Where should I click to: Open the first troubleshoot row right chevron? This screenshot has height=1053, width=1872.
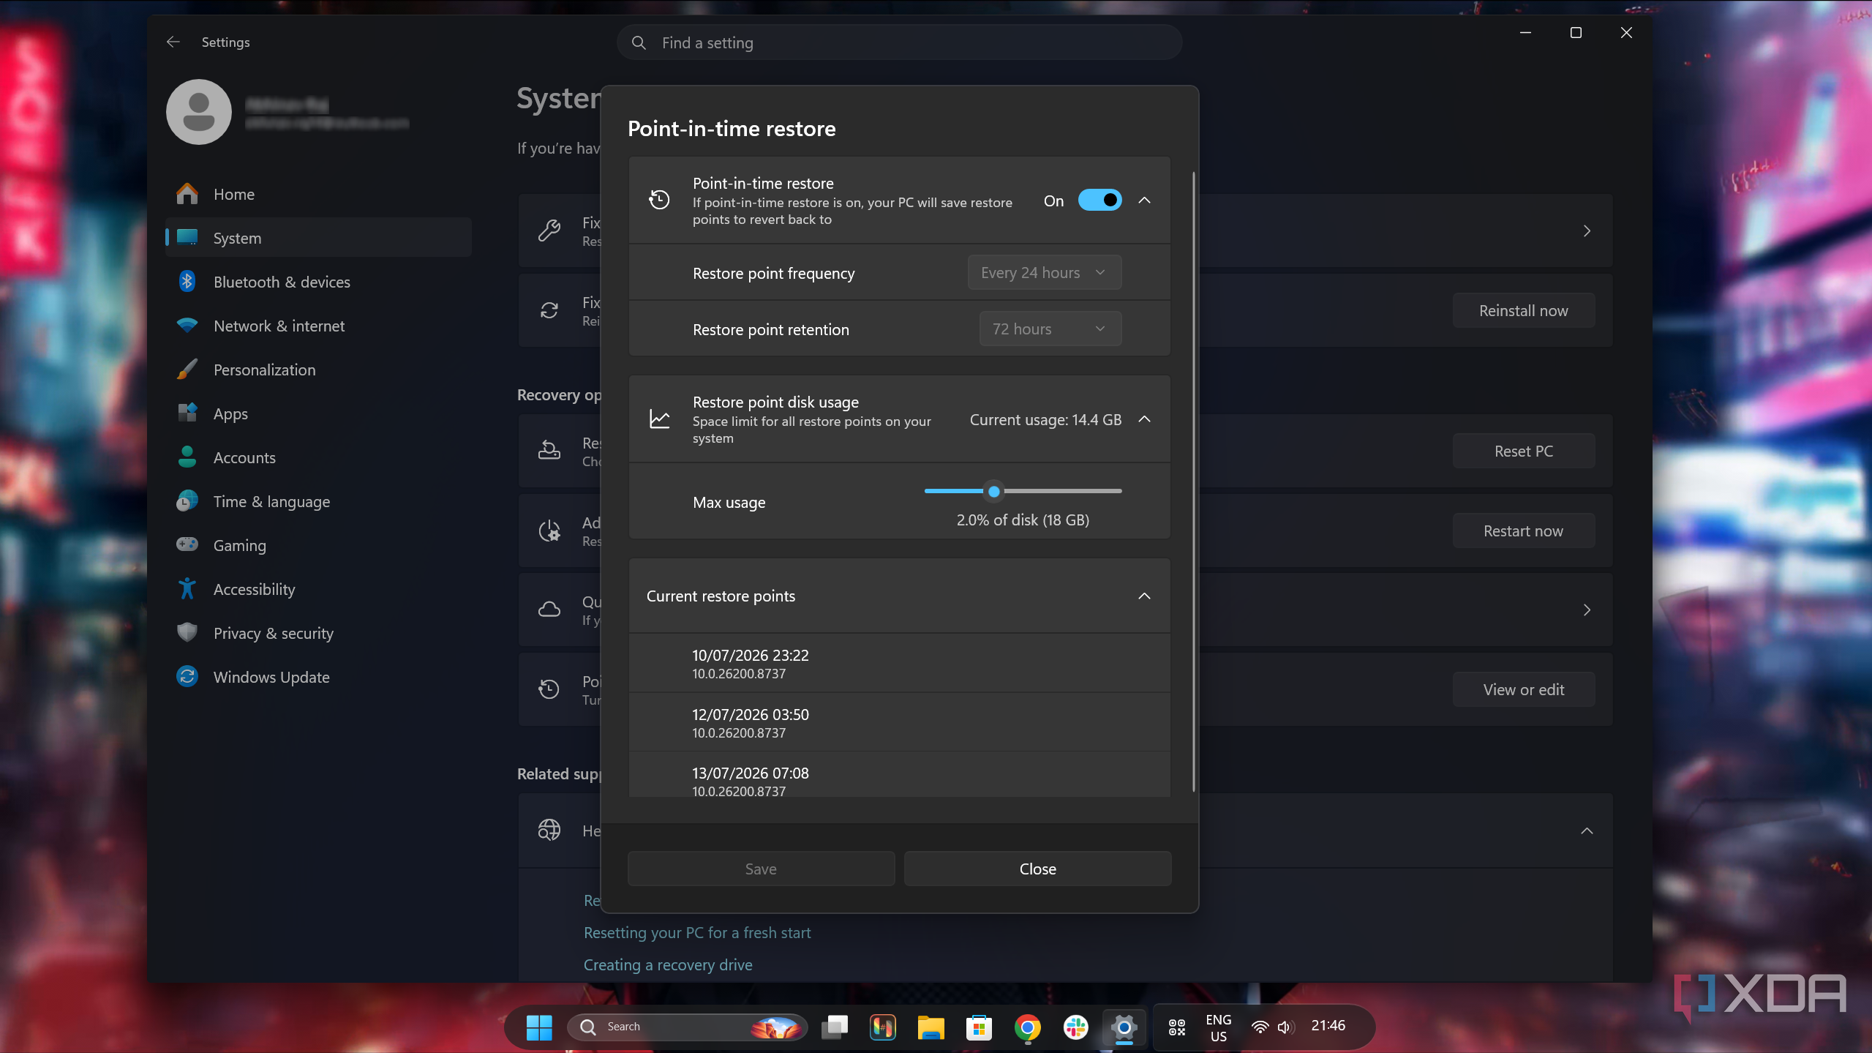1587,231
